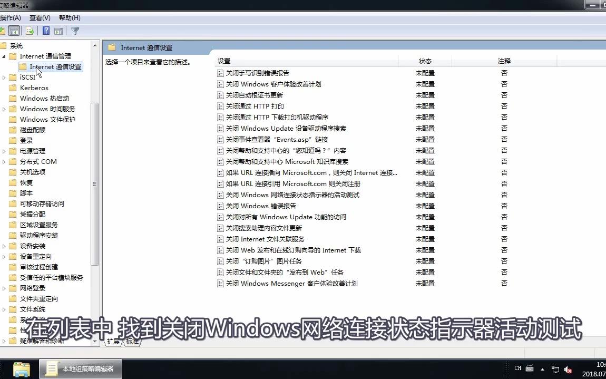Click the filter icon in the toolbar

(x=75, y=31)
